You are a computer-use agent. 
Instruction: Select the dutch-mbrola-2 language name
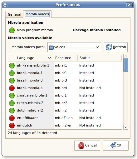pyautogui.click(x=30, y=110)
